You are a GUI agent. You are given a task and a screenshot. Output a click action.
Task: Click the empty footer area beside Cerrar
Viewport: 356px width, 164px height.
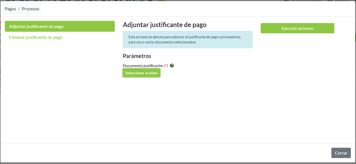coord(190,153)
